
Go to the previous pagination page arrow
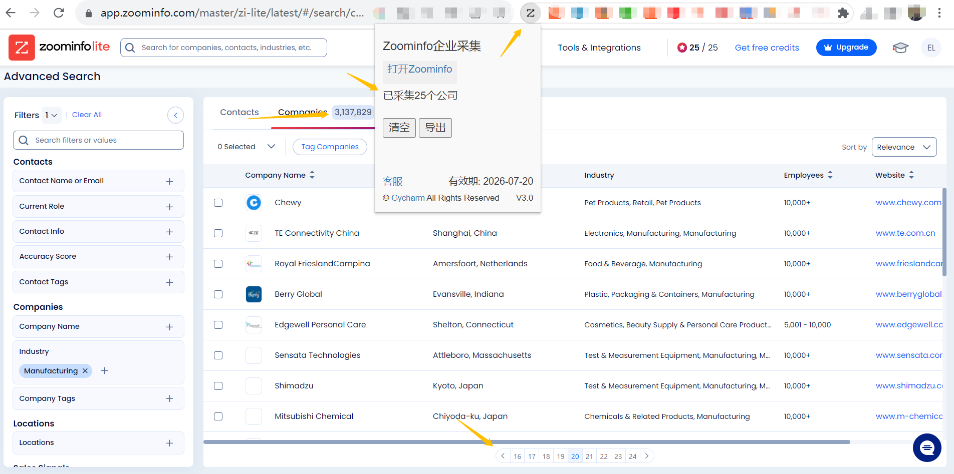(503, 456)
